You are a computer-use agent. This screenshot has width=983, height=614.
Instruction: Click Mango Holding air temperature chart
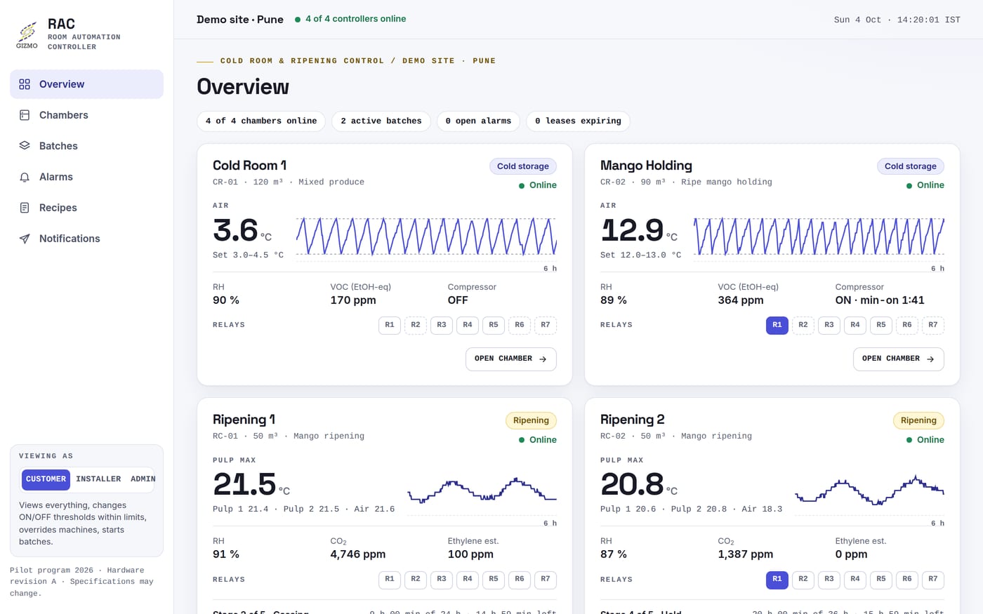click(x=819, y=239)
